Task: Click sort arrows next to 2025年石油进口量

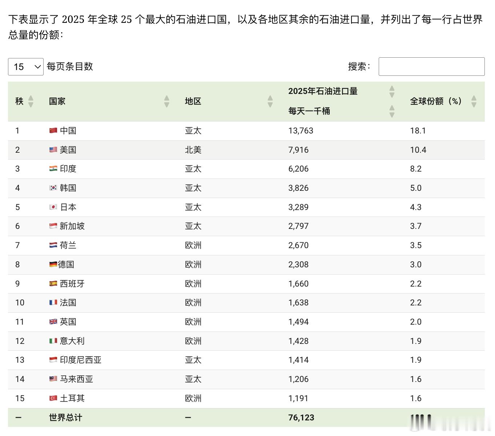Action: 392,91
